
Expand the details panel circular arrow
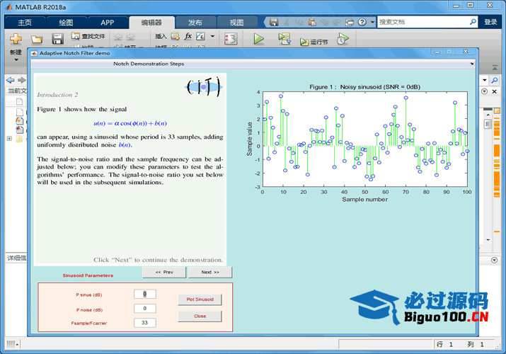[x=494, y=260]
